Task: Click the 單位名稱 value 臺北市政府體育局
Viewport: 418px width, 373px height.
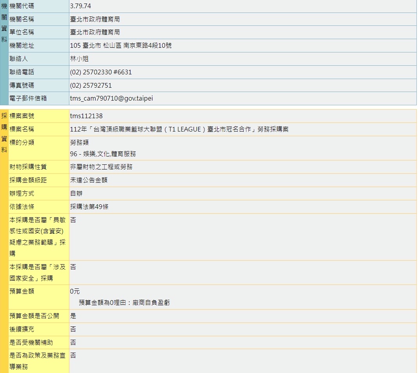Action: click(x=95, y=32)
